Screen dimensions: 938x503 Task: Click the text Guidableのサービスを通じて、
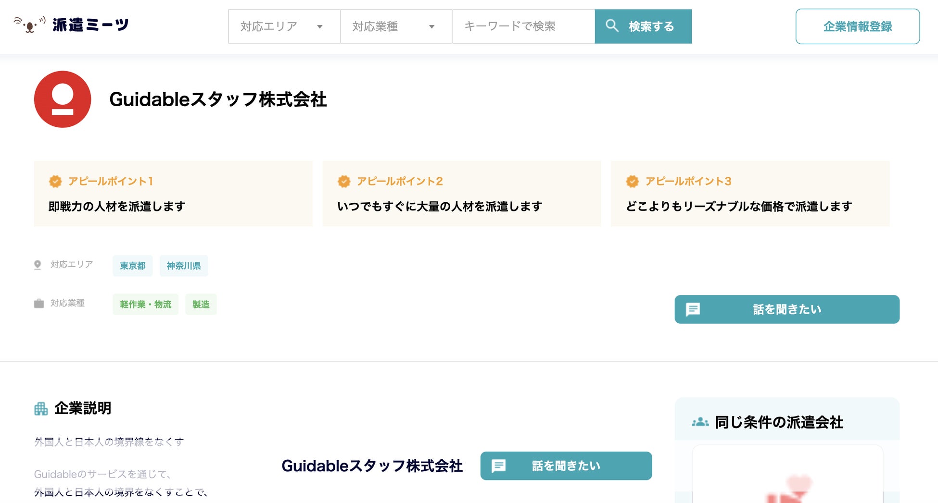pyautogui.click(x=103, y=475)
